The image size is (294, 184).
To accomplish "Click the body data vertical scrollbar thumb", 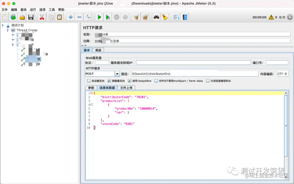I will pos(286,126).
